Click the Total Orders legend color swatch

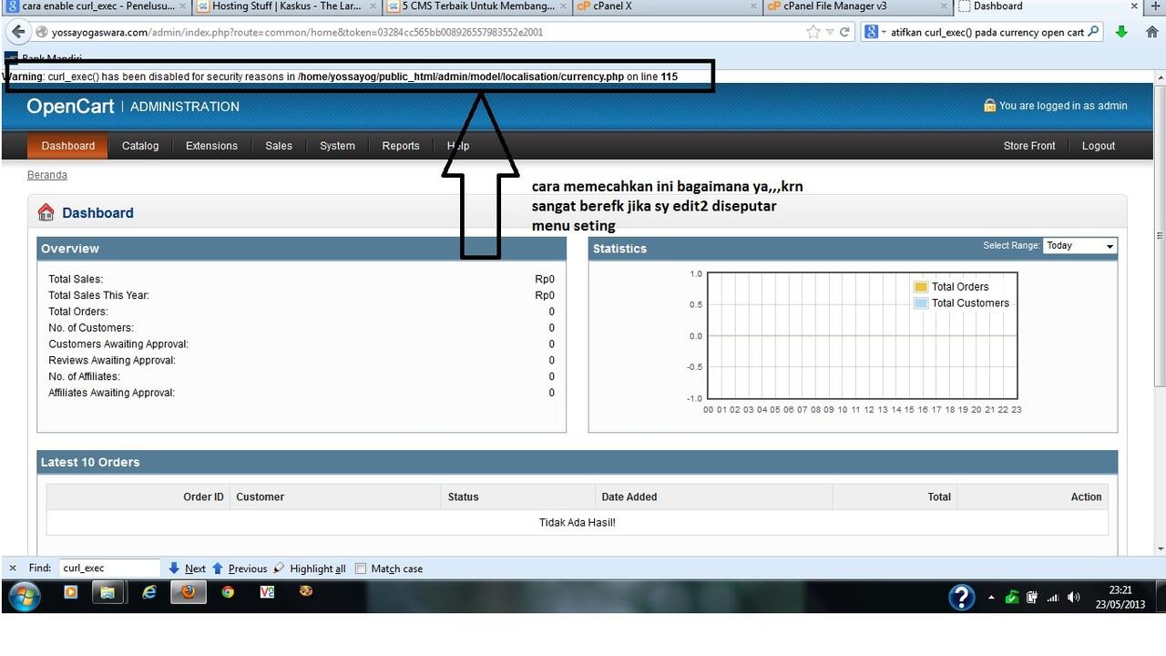click(x=920, y=287)
